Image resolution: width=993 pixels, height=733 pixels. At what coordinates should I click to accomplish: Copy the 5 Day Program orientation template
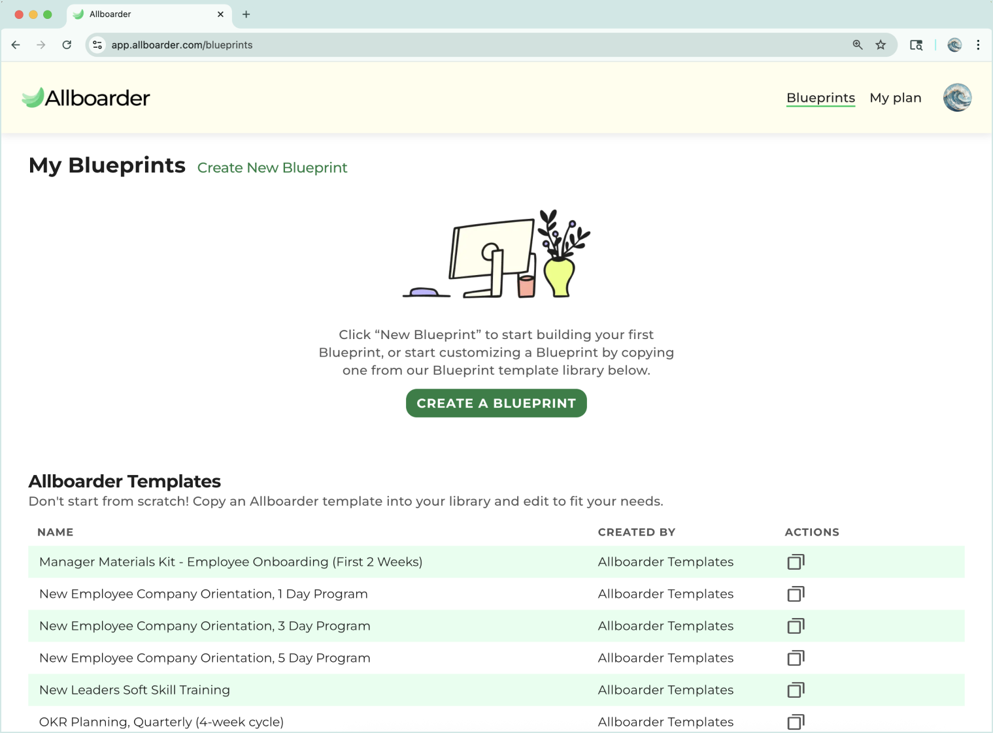[796, 658]
